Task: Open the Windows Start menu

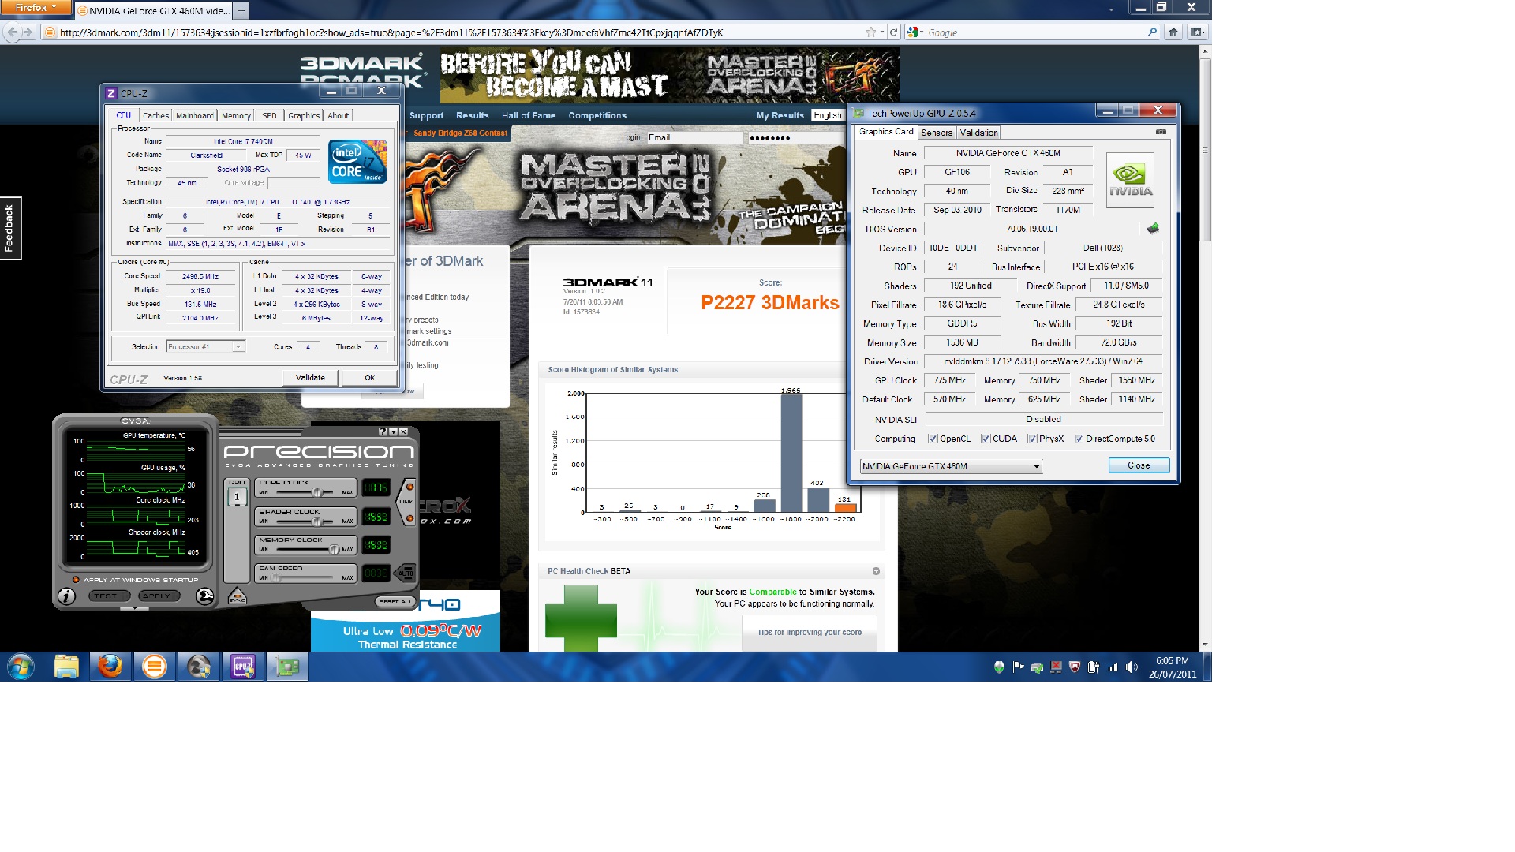Action: click(21, 667)
